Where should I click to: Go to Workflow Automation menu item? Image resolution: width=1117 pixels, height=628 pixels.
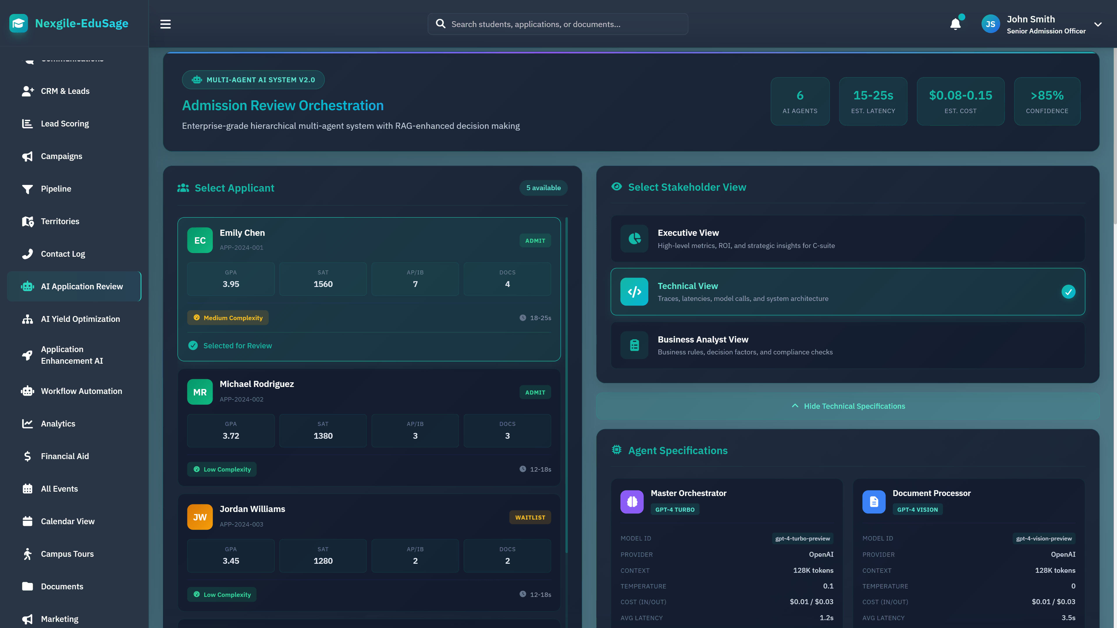click(x=81, y=391)
